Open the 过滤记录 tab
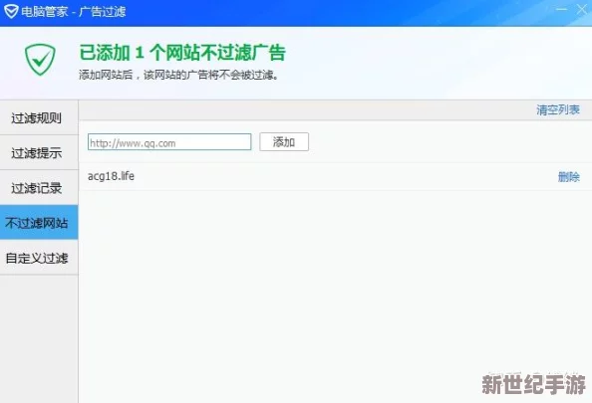 [x=39, y=188]
